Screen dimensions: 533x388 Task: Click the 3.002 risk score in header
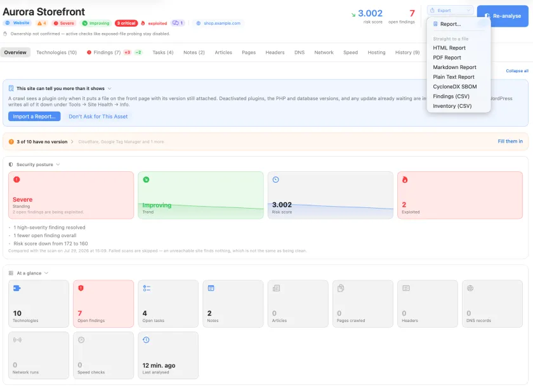tap(370, 13)
